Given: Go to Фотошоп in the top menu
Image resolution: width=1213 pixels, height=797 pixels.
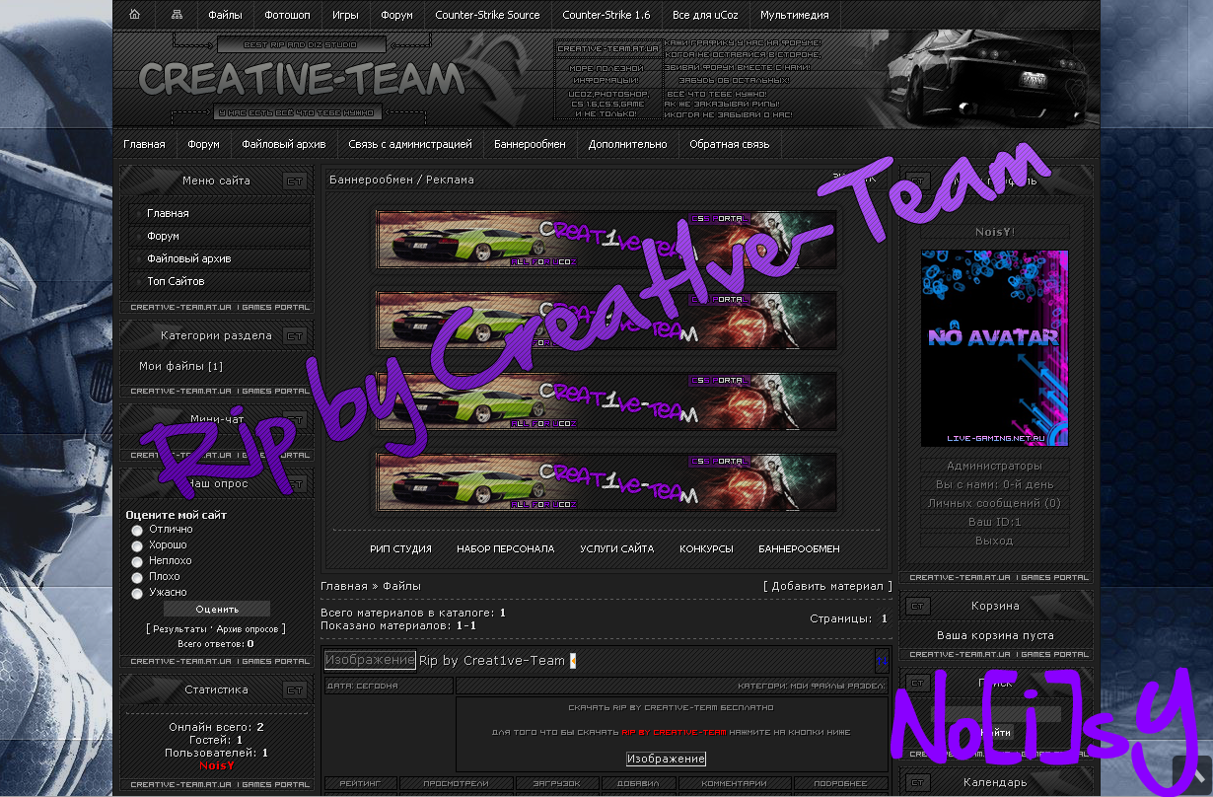Looking at the screenshot, I should tap(287, 16).
